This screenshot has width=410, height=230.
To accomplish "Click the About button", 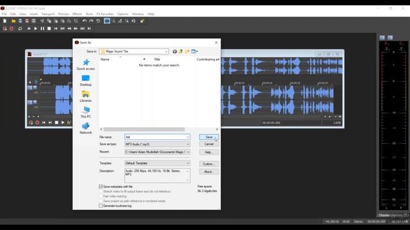I will [209, 172].
